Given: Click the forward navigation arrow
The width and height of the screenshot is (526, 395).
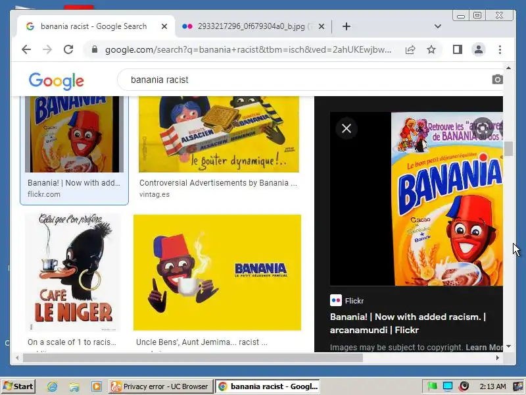Looking at the screenshot, I should pos(47,50).
